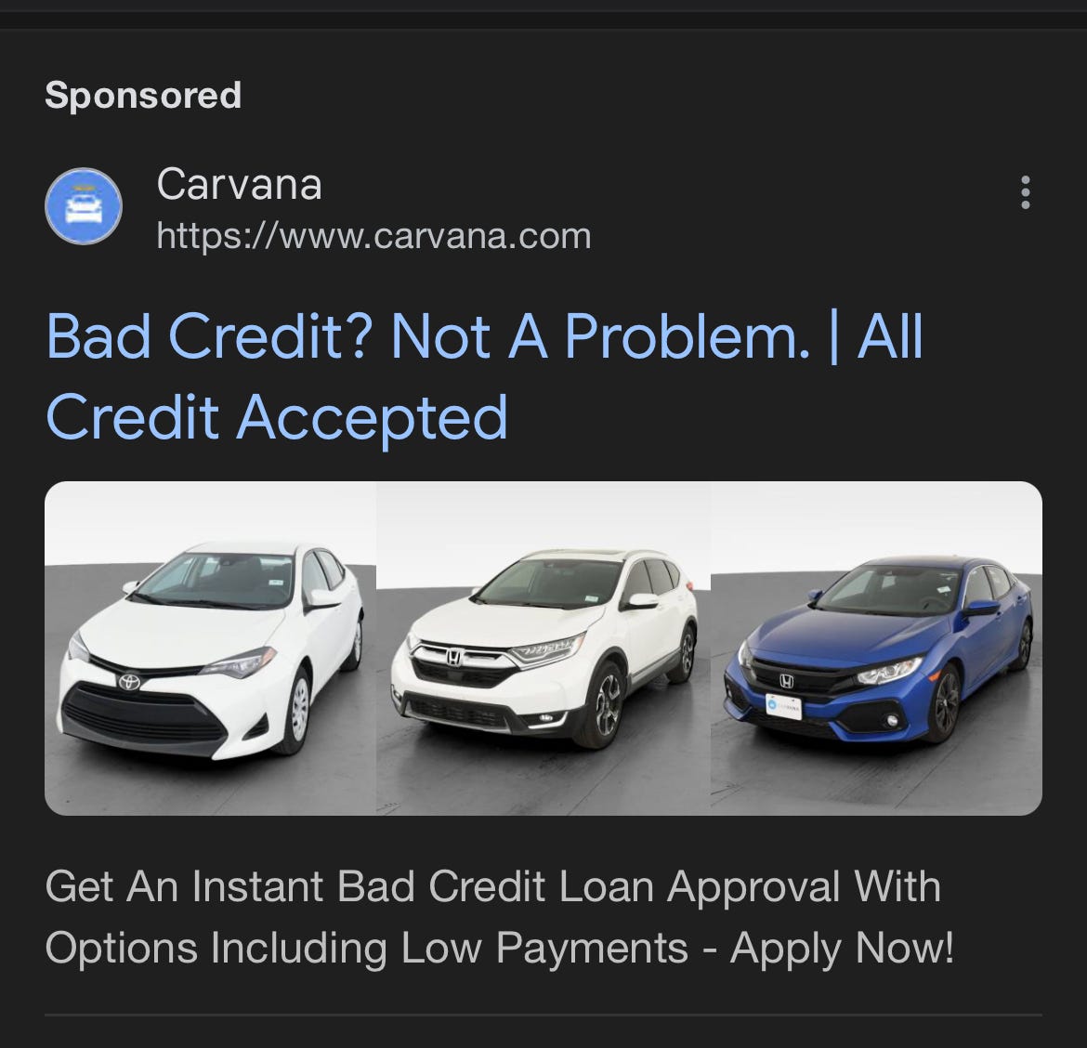This screenshot has width=1087, height=1048.
Task: Tap the blue Civic's windshield
Action: point(889,591)
